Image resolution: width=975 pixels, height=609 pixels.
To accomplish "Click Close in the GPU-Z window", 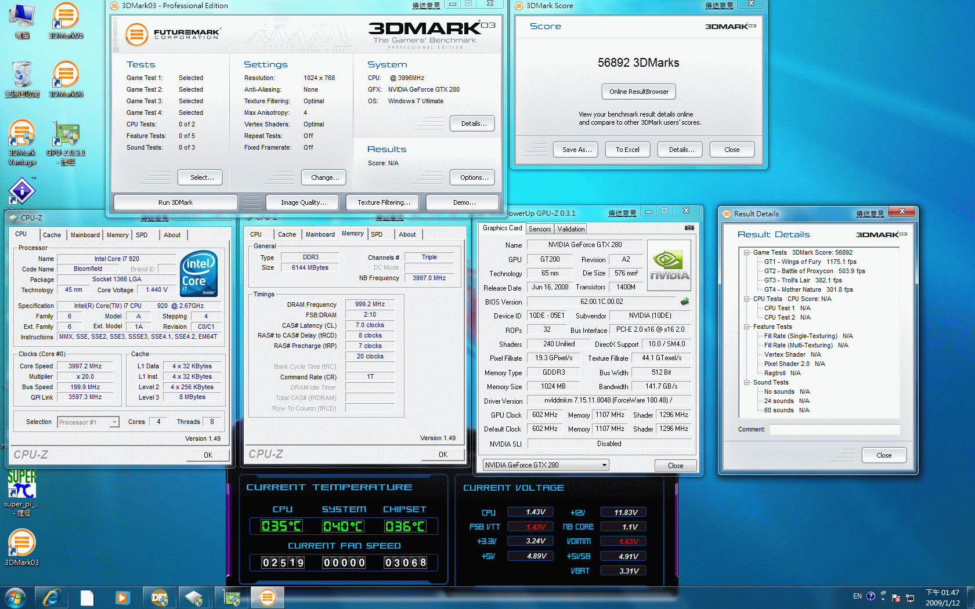I will click(x=676, y=465).
